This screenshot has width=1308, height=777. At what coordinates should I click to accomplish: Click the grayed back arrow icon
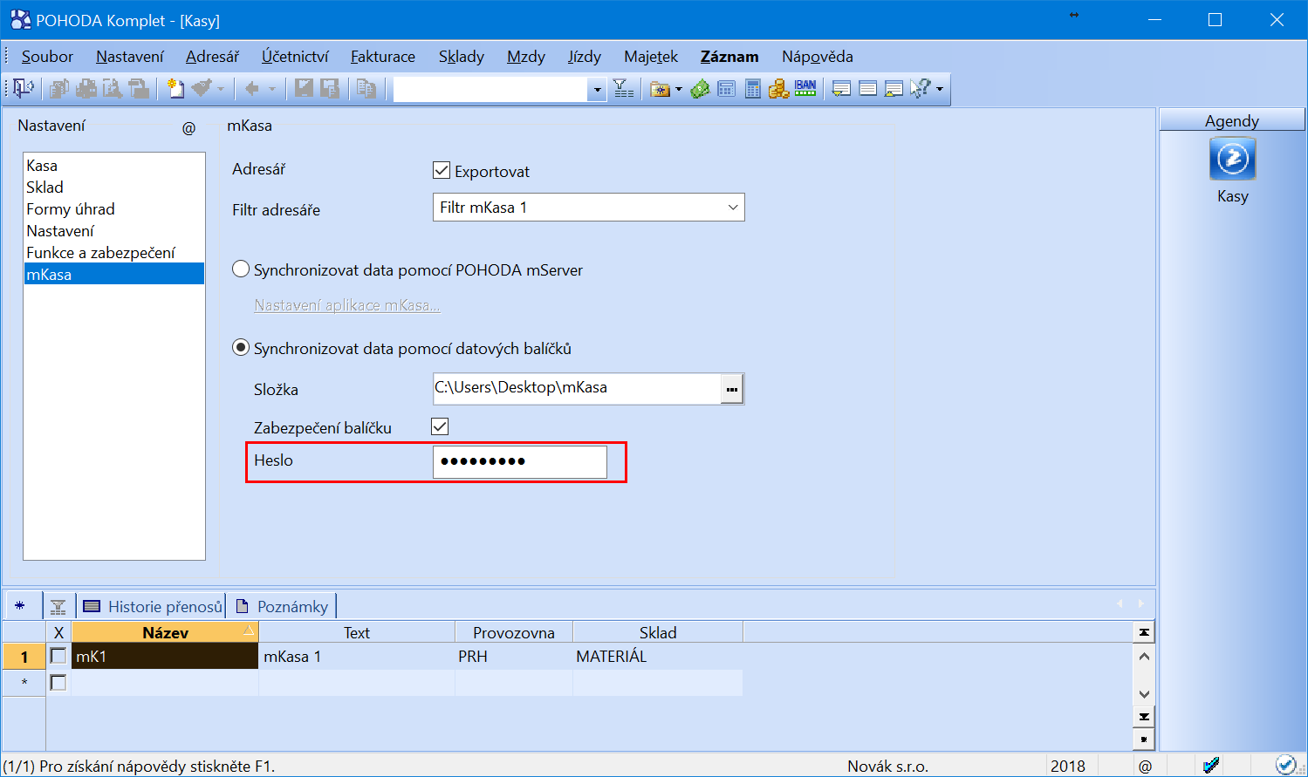pos(252,88)
